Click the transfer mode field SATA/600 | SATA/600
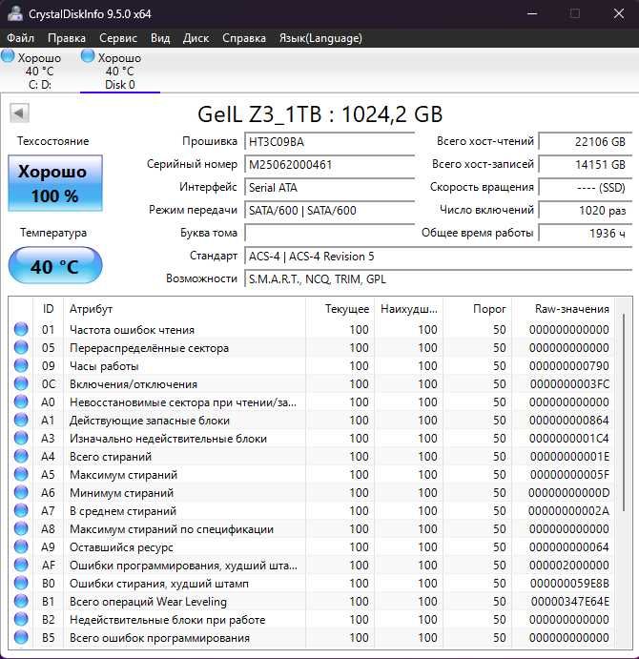This screenshot has width=639, height=659. coord(330,210)
